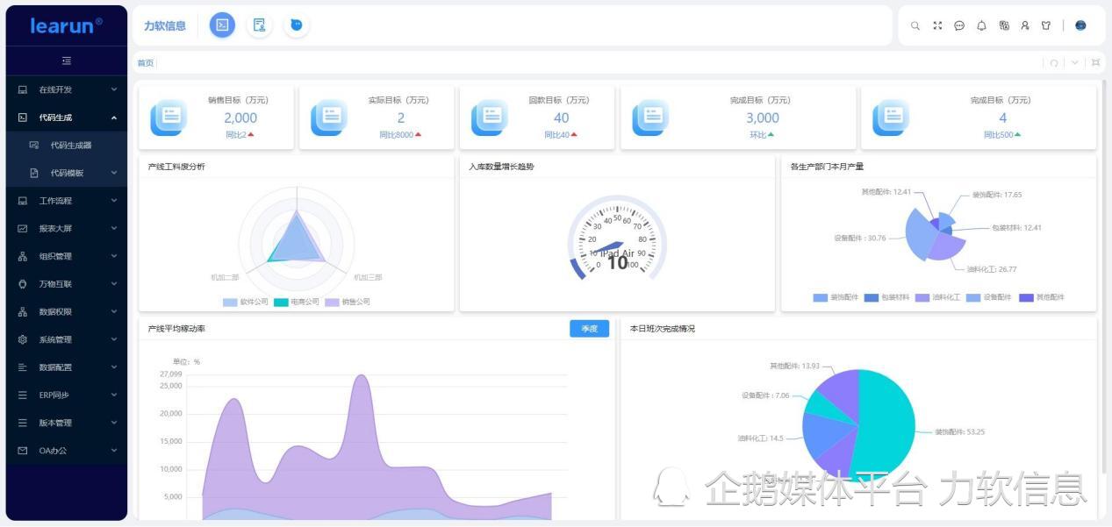1112x527 pixels.
Task: Refresh the current tab with reload icon
Action: tap(1054, 63)
